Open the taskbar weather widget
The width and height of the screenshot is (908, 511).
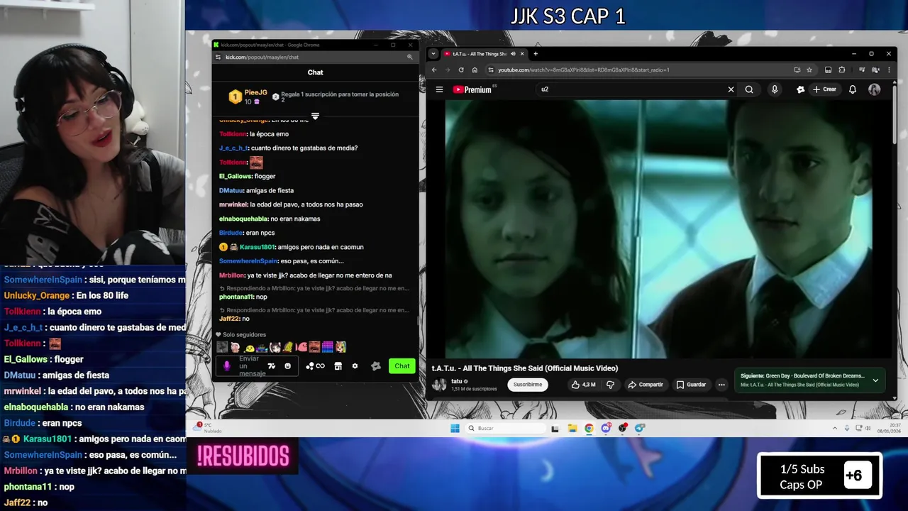[x=207, y=428]
